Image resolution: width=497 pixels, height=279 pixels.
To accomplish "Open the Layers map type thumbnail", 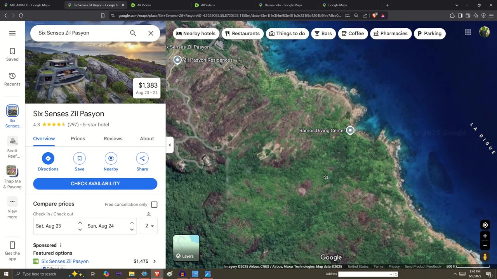I will [x=186, y=248].
